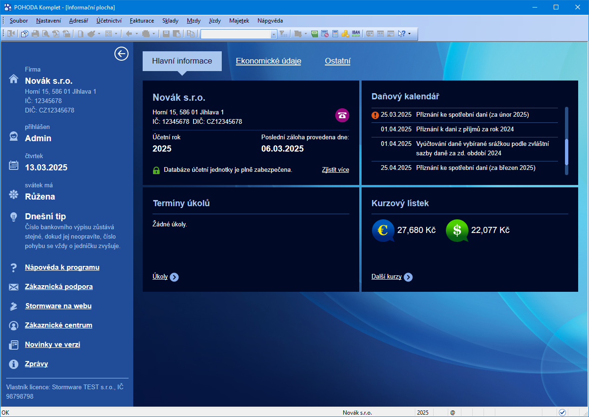Image resolution: width=589 pixels, height=417 pixels.
Task: Collapse the left sidebar with the circled arrow
Action: pos(121,54)
